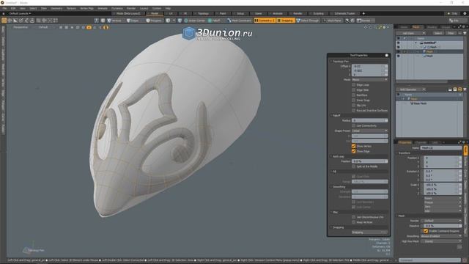Close the Tool Properties panel button
The height and width of the screenshot is (264, 469).
386,56
